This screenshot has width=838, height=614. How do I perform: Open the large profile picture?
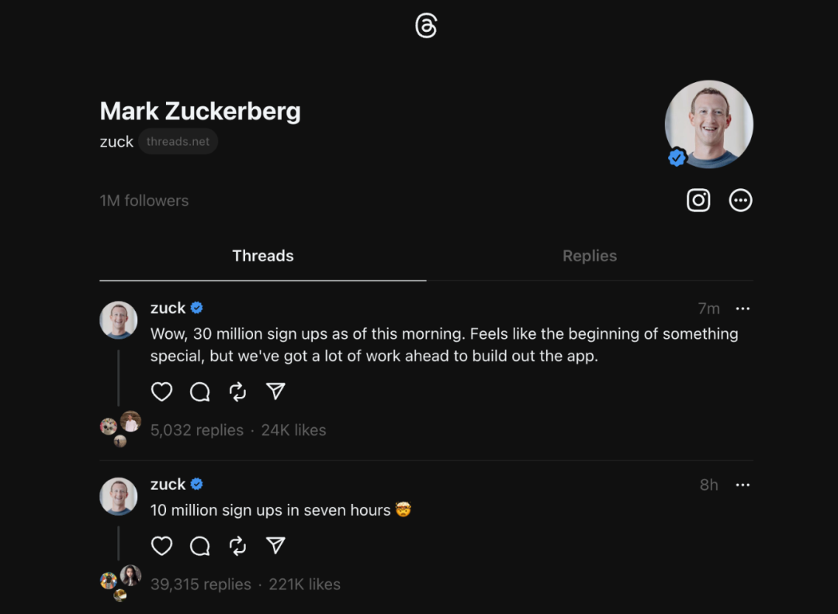click(x=709, y=124)
